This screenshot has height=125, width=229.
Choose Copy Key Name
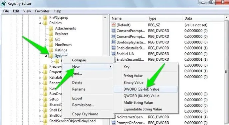tap(88, 114)
